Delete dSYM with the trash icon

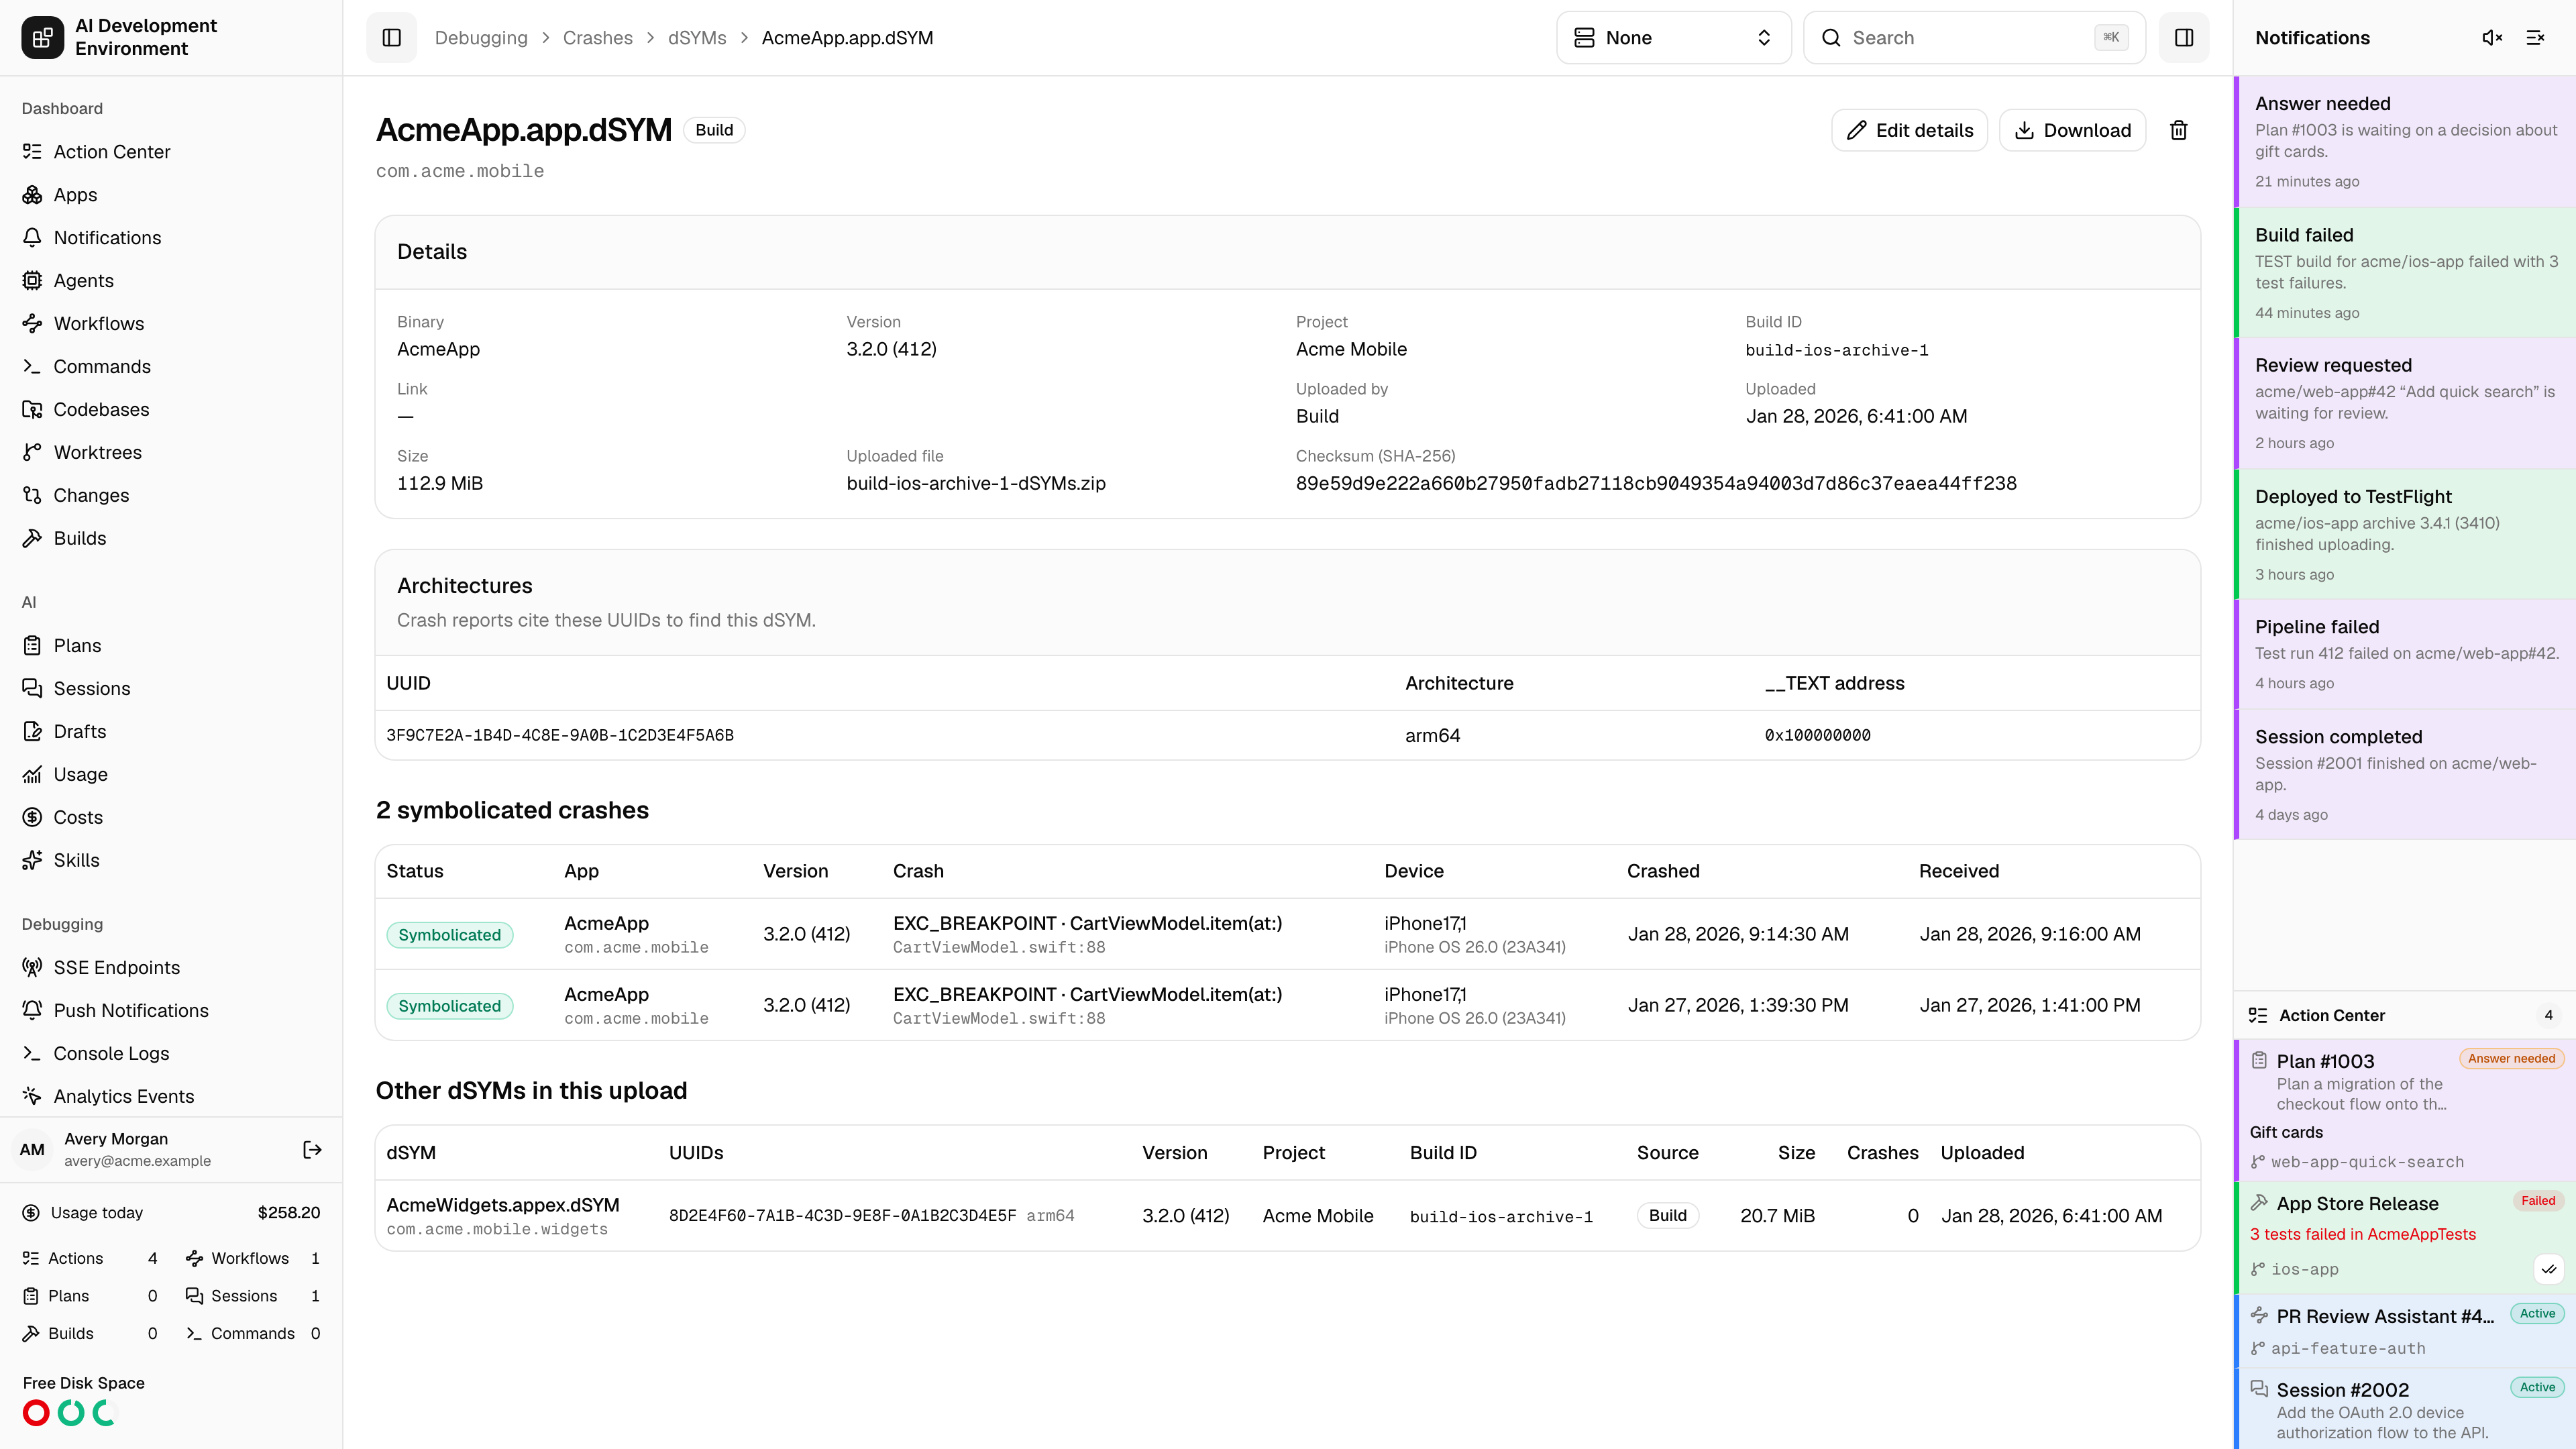click(2179, 130)
